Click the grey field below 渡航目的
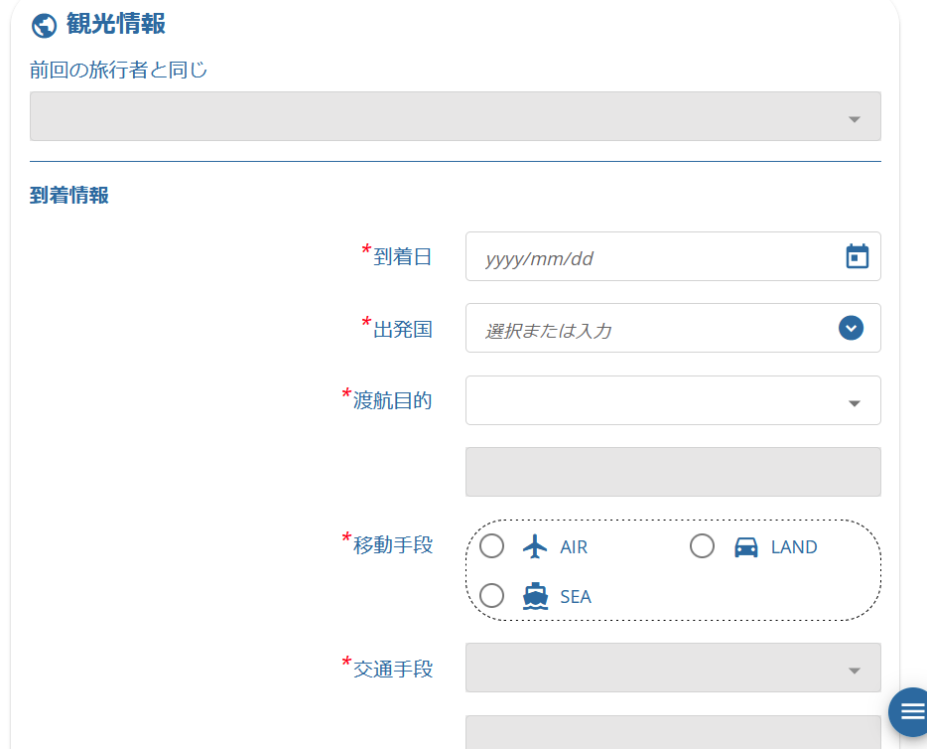This screenshot has height=749, width=927. coord(672,472)
